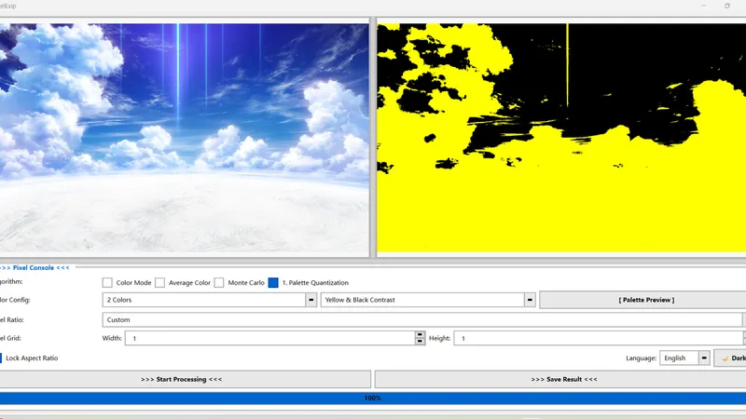Expand the Yellow & Black Contrast palette dropdown
Screen dimensions: 746x419
pyautogui.click(x=530, y=300)
